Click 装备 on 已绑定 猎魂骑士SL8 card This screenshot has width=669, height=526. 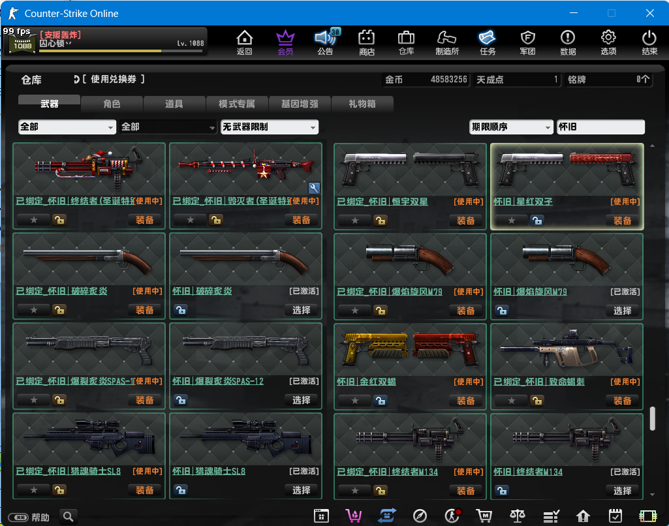coord(145,490)
